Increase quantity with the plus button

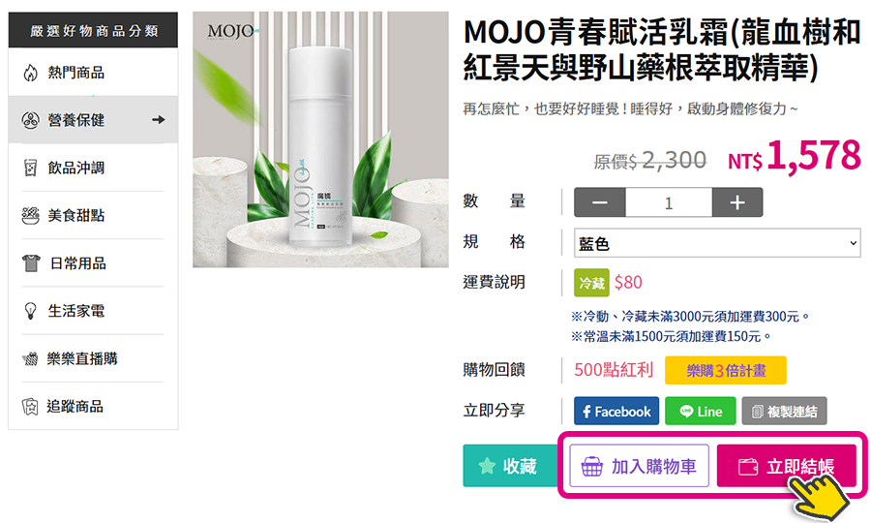coord(737,202)
